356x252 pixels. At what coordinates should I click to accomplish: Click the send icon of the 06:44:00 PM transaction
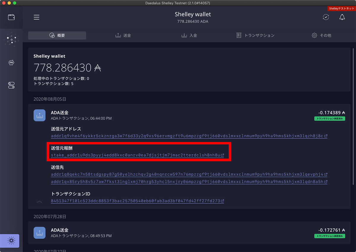pyautogui.click(x=39, y=115)
